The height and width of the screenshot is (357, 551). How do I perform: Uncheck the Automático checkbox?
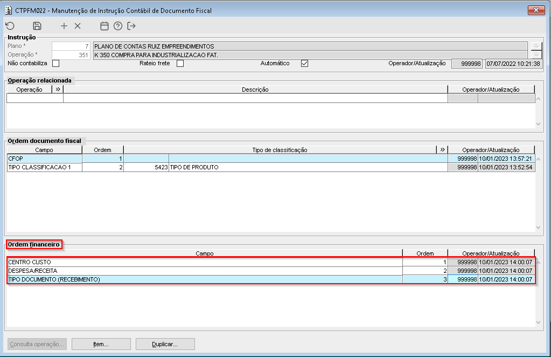click(305, 63)
